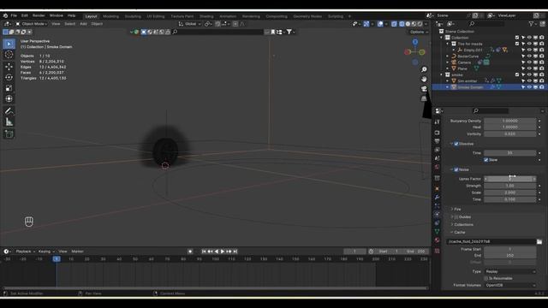Click the cache folder browse icon

click(539, 241)
